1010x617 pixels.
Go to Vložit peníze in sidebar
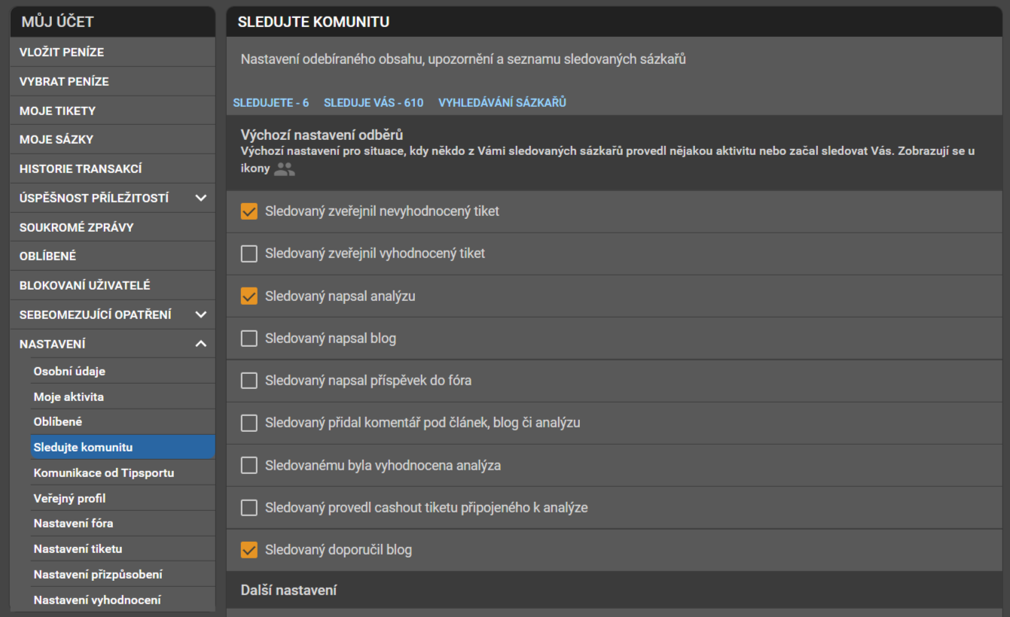point(62,53)
